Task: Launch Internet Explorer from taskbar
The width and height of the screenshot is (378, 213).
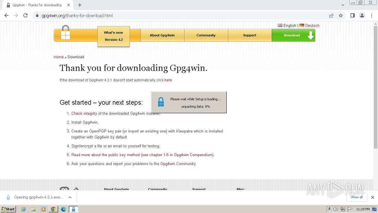Action: pos(24,209)
